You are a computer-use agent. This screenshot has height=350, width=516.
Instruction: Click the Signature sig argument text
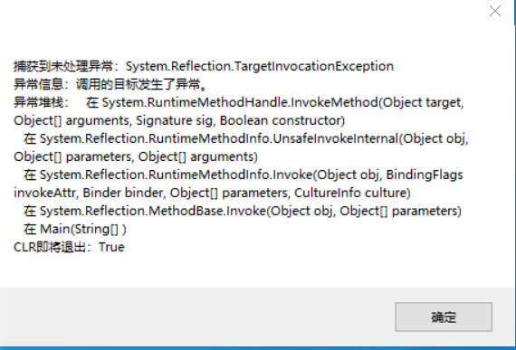(x=174, y=120)
